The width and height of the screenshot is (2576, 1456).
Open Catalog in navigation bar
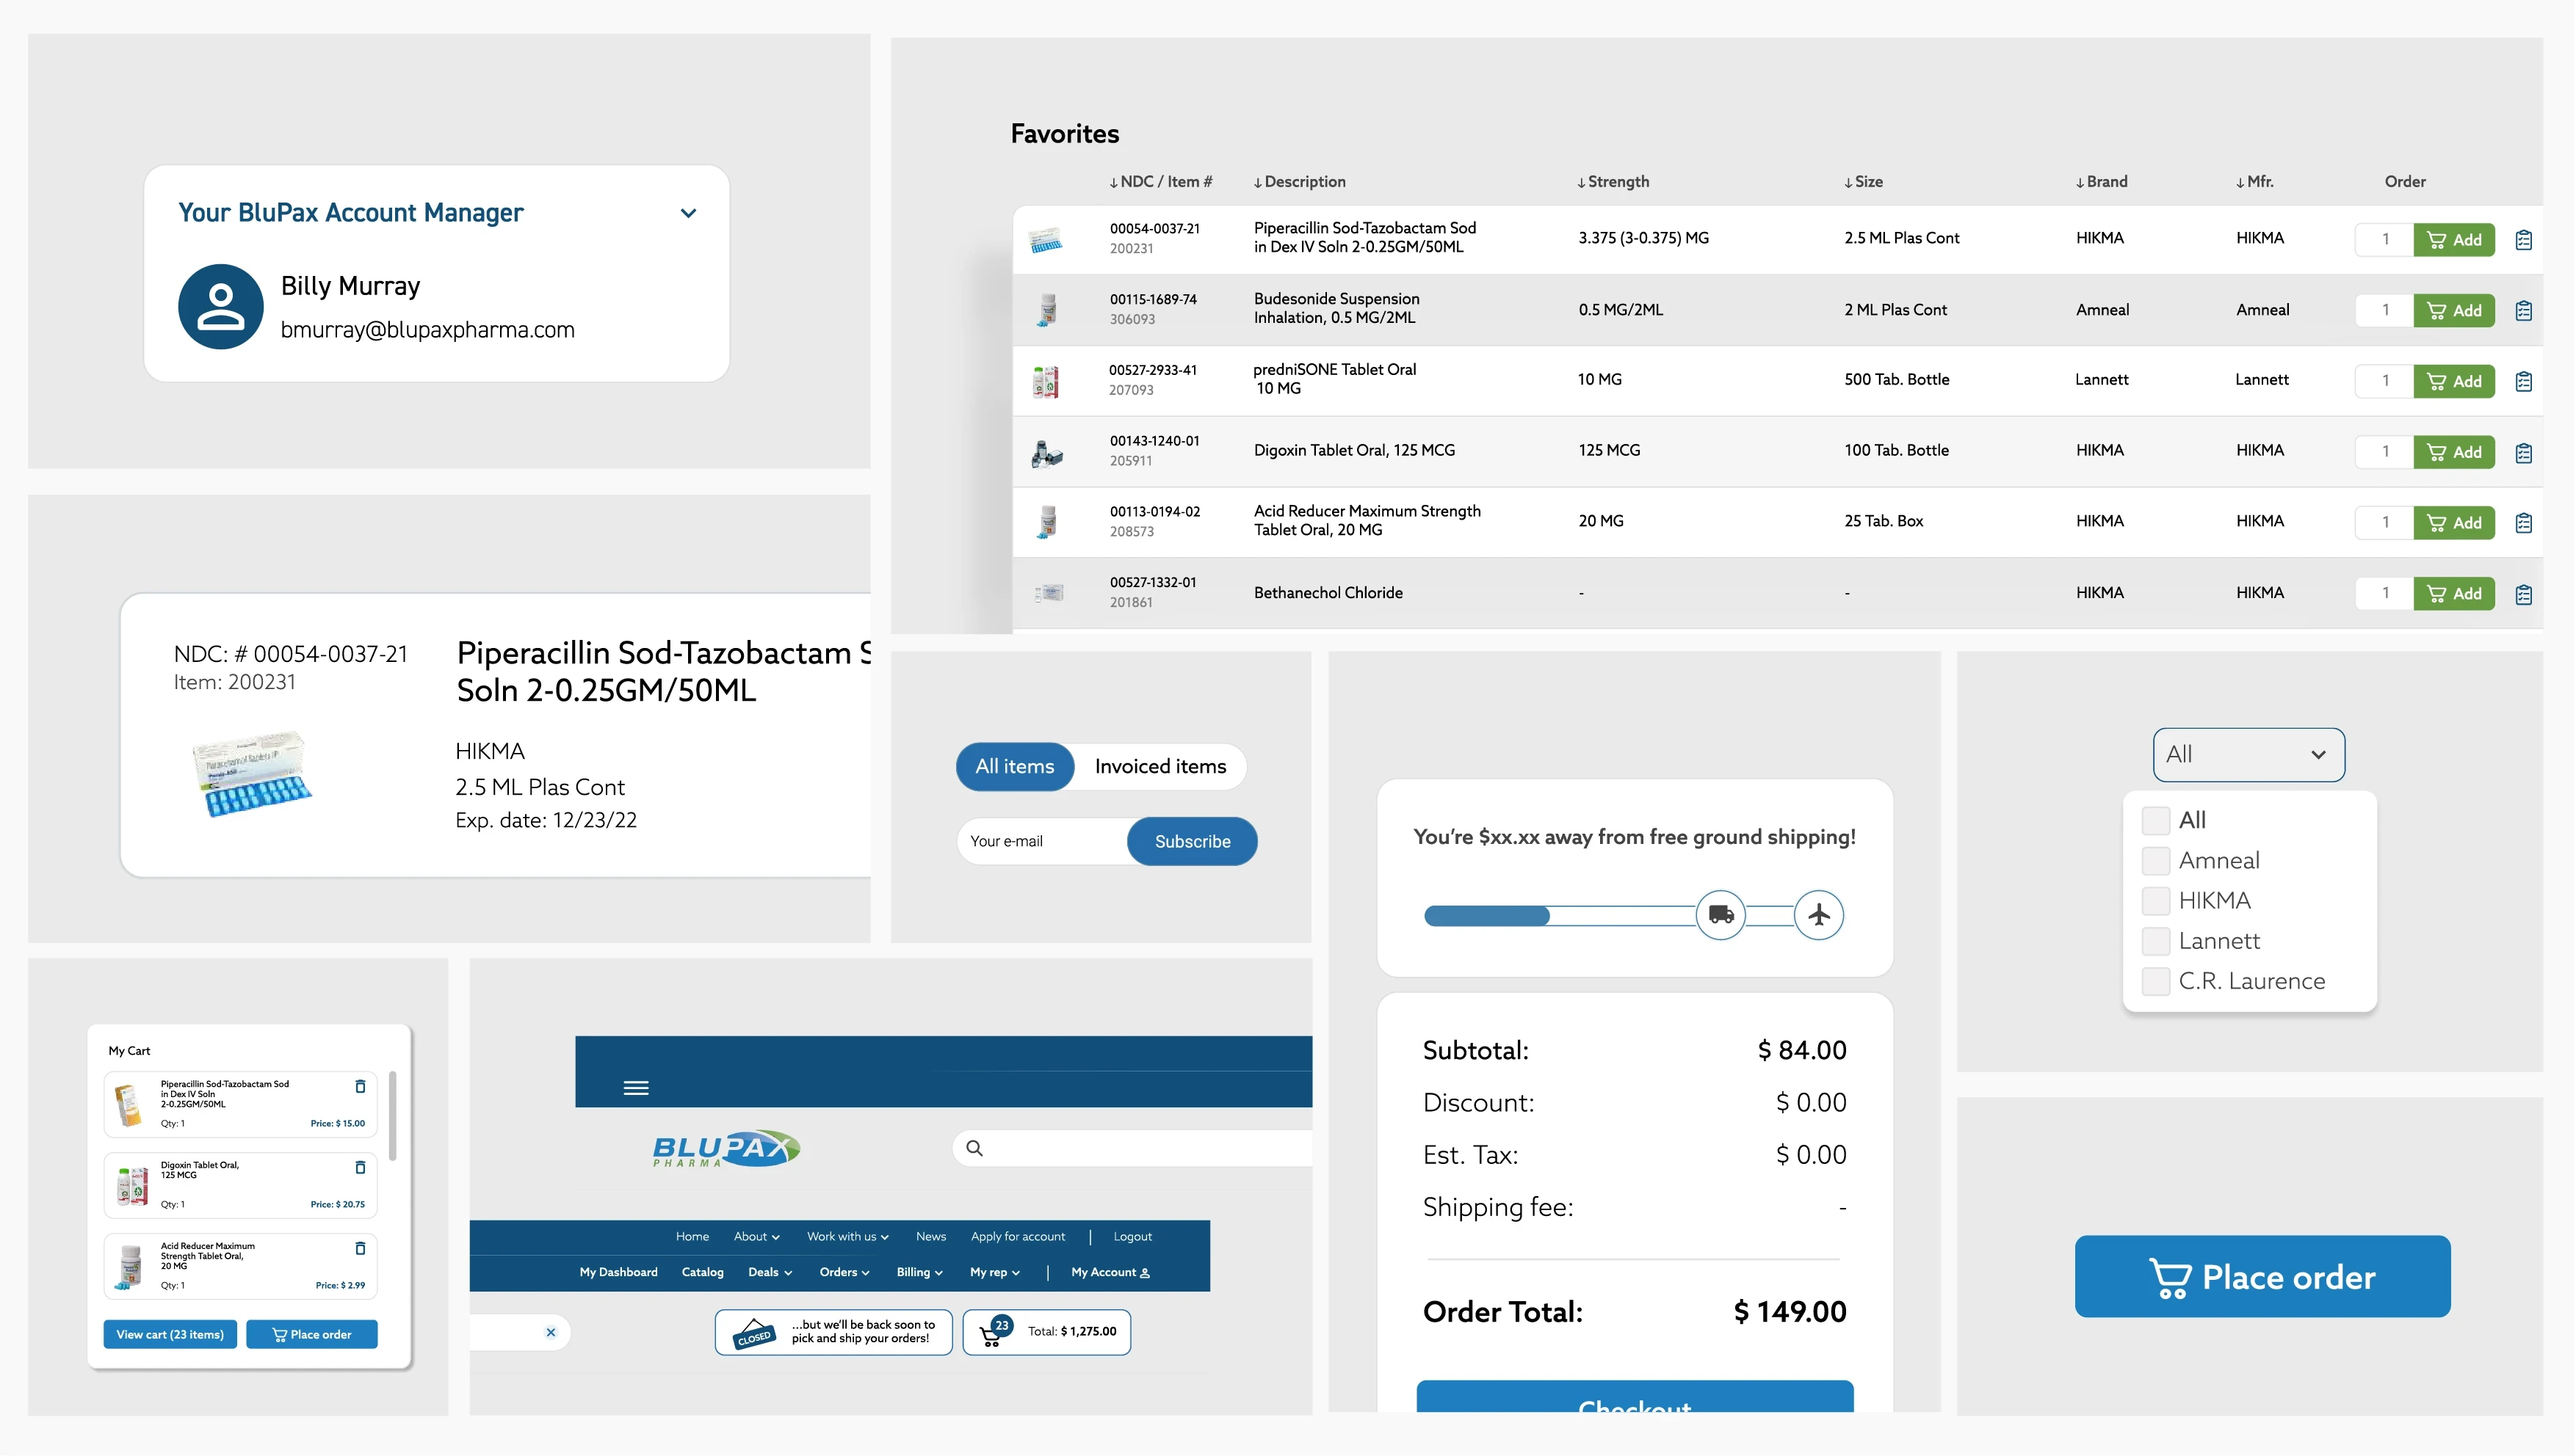(702, 1272)
